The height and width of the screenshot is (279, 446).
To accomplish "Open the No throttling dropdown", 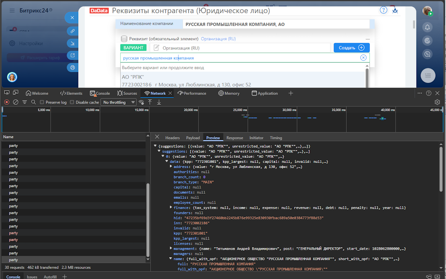I will tap(119, 102).
